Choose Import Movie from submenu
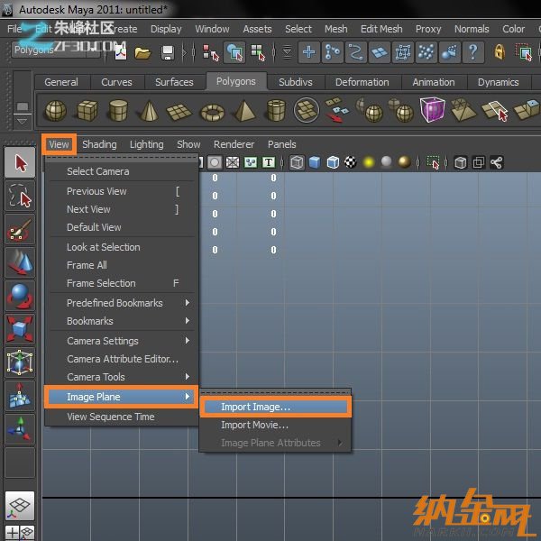541x541 pixels. [275, 425]
